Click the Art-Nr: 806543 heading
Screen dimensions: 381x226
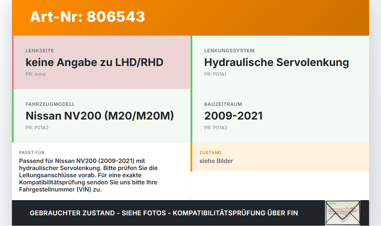(87, 17)
